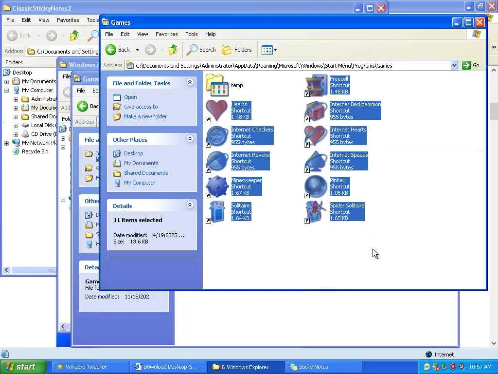Open the Back history dropdown arrow in Games
Image resolution: width=498 pixels, height=374 pixels.
pos(137,50)
